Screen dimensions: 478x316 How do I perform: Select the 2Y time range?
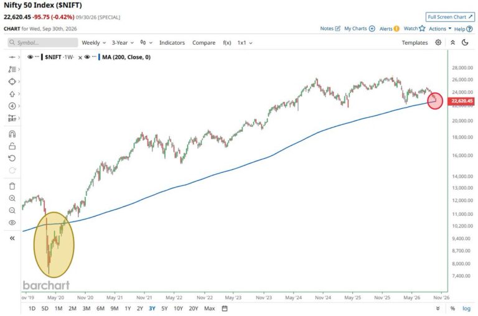click(140, 309)
